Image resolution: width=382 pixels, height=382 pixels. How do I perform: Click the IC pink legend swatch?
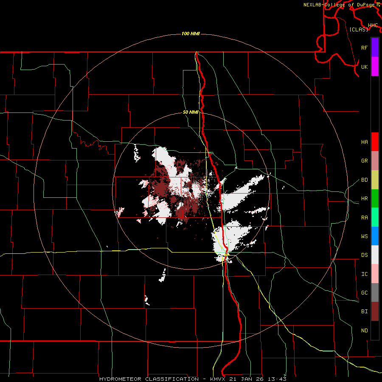pos(375,274)
